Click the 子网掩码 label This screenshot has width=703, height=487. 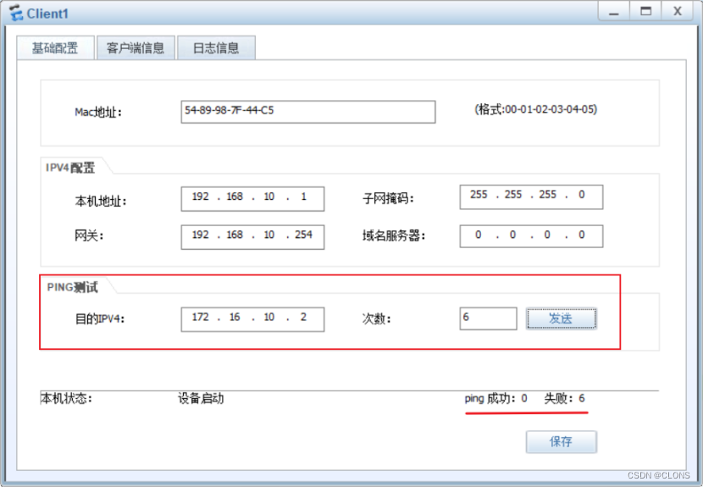point(388,198)
